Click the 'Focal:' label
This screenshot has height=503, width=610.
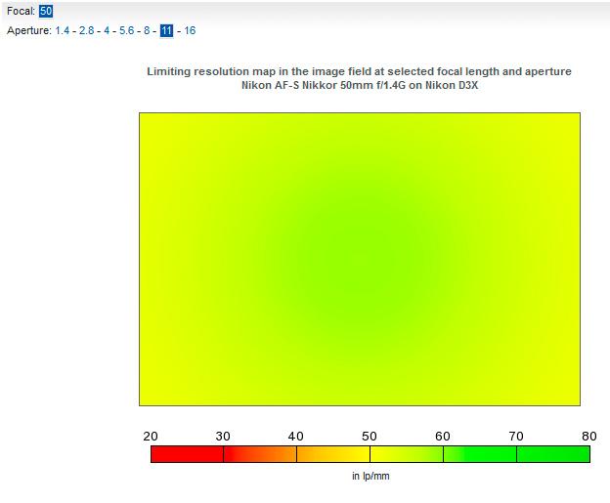[x=21, y=11]
